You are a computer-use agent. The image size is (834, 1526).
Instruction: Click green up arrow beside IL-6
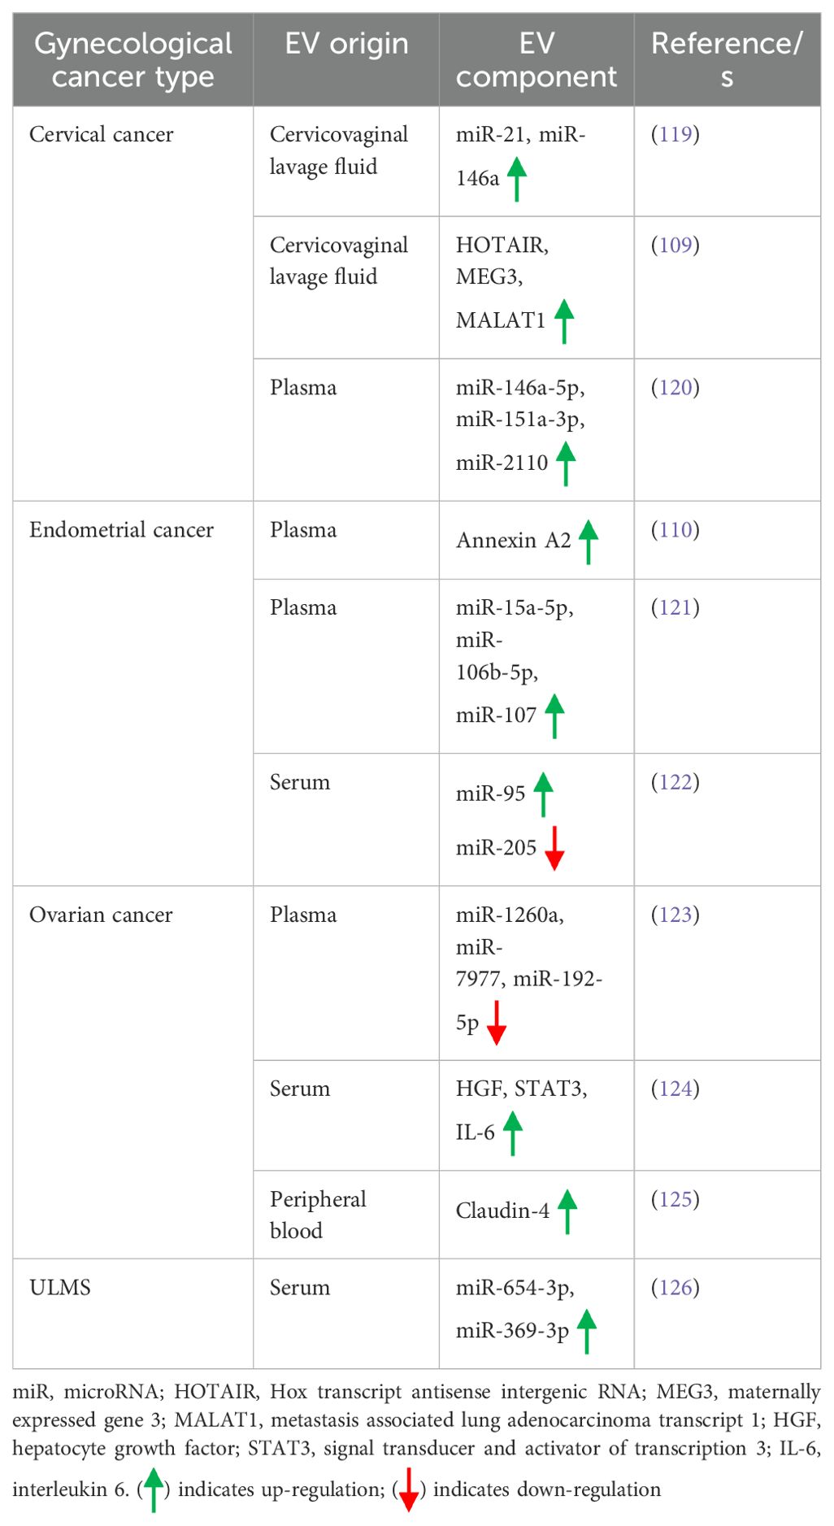point(513,1133)
